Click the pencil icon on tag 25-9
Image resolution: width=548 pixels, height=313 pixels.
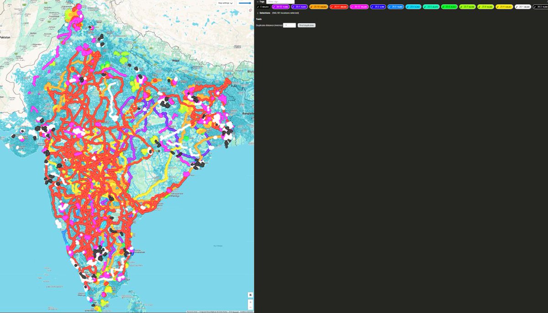[499, 7]
